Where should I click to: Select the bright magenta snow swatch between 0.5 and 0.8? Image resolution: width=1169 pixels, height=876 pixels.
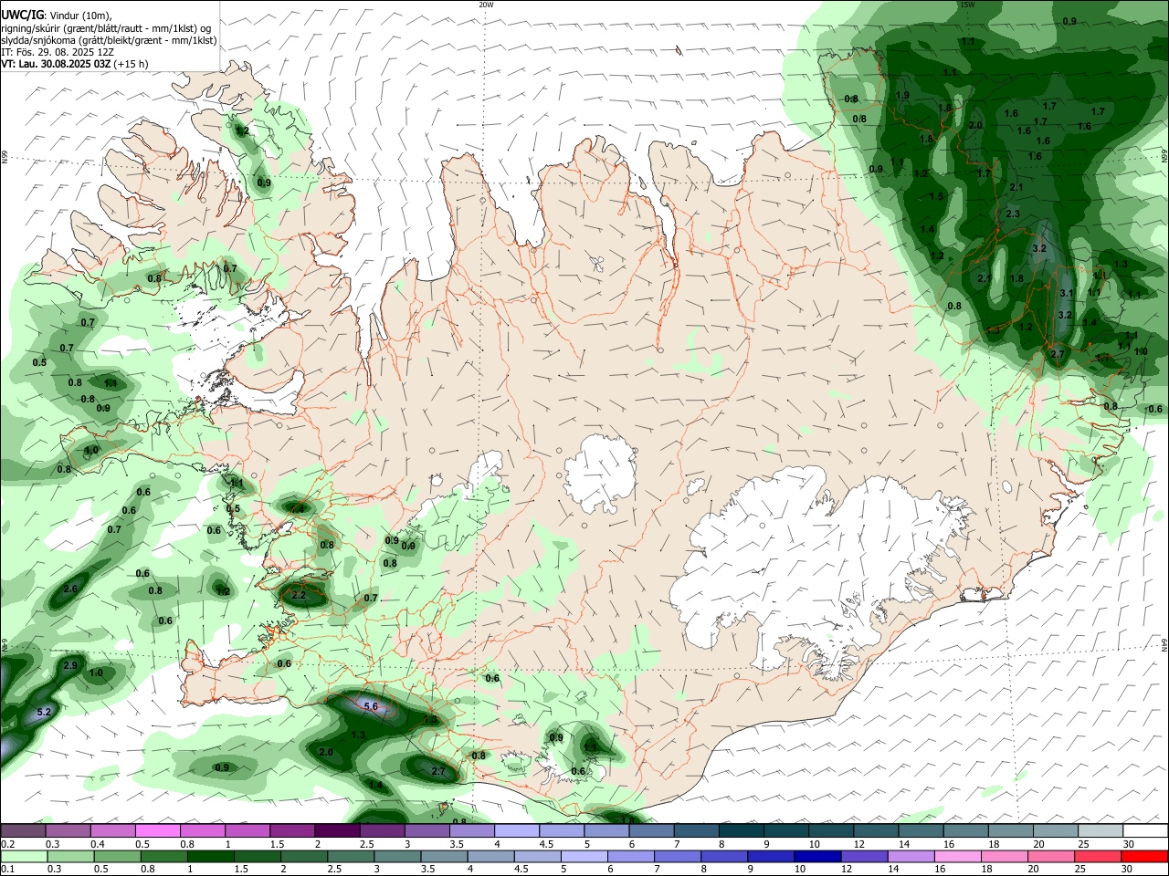[x=158, y=830]
